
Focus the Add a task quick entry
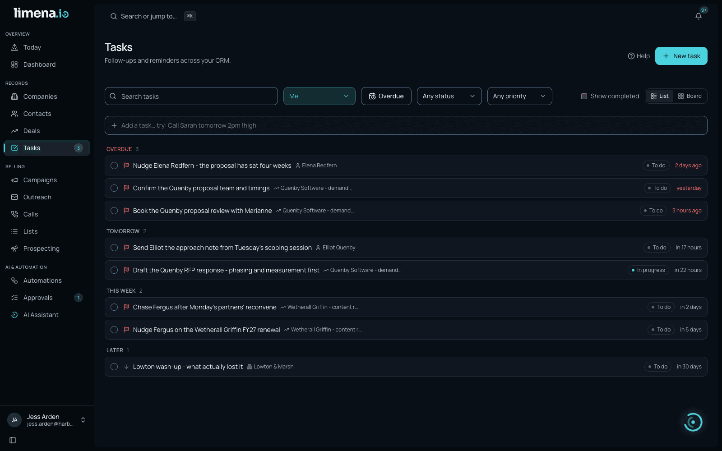(406, 125)
